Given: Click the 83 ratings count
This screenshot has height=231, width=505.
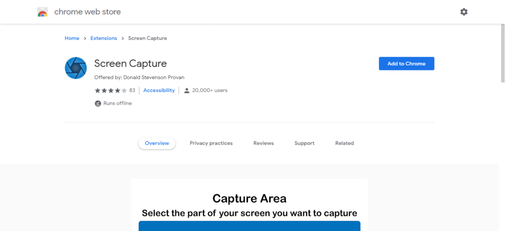Looking at the screenshot, I should pyautogui.click(x=132, y=91).
